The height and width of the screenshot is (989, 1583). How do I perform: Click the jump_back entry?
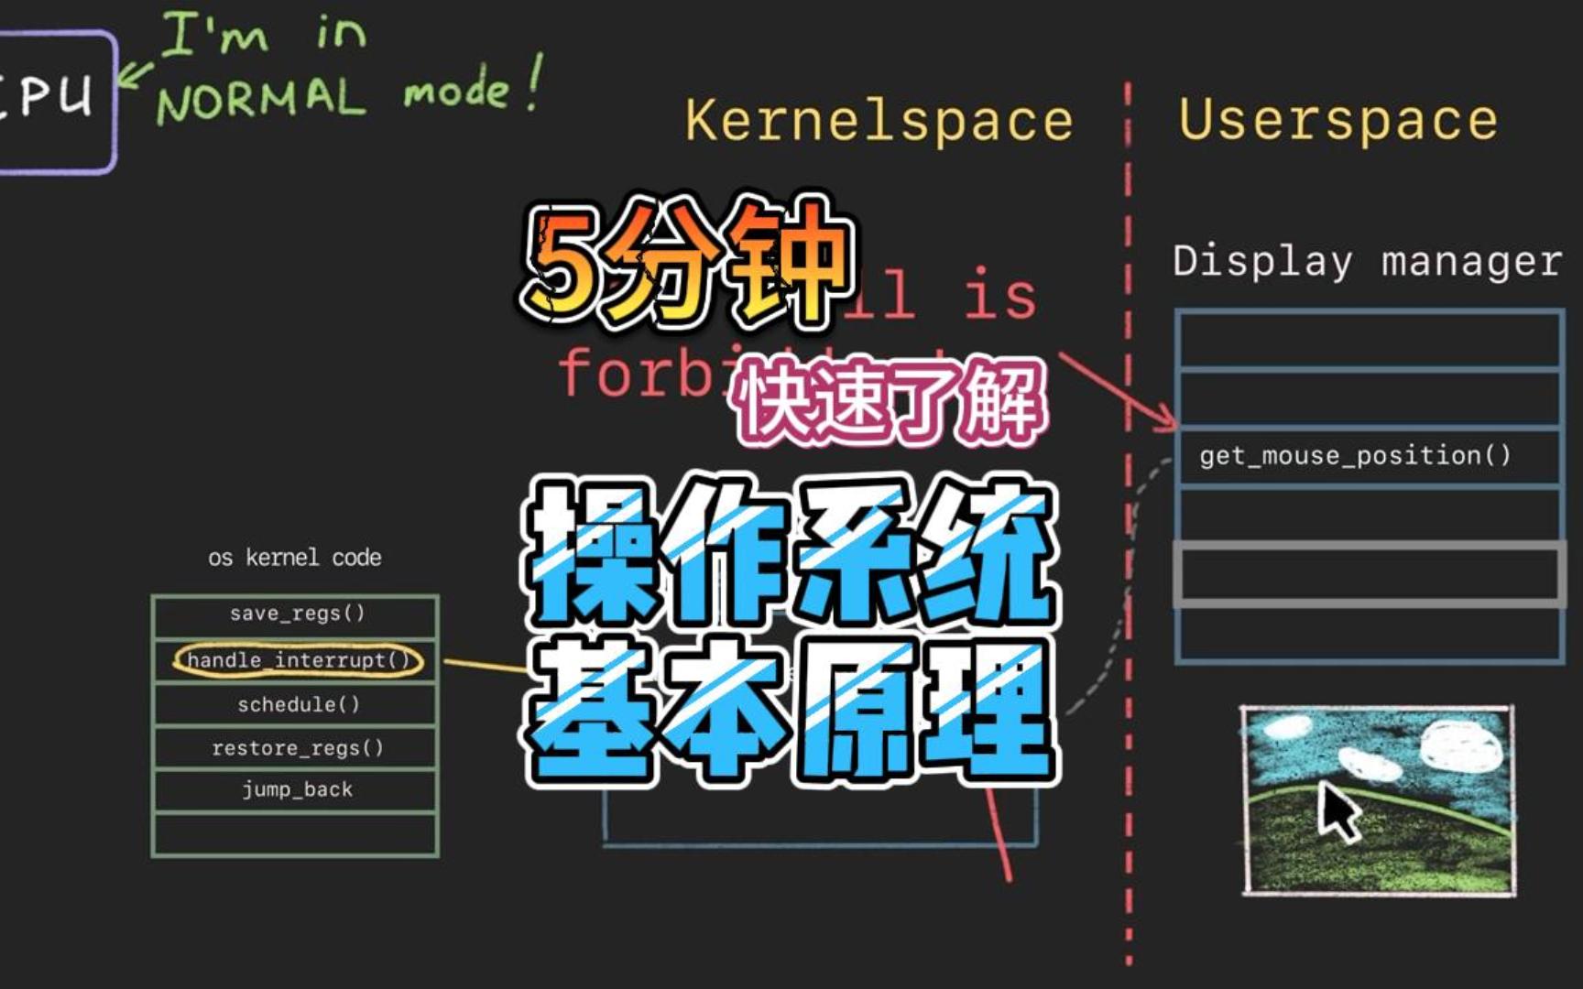coord(298,788)
